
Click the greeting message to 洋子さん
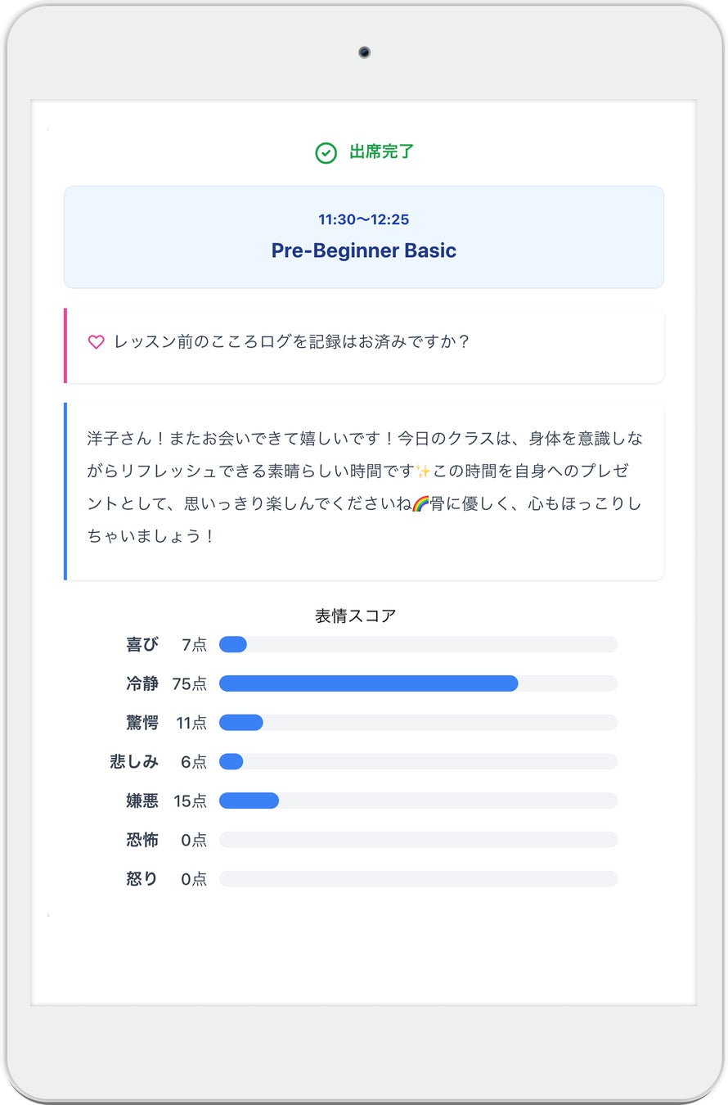364,488
